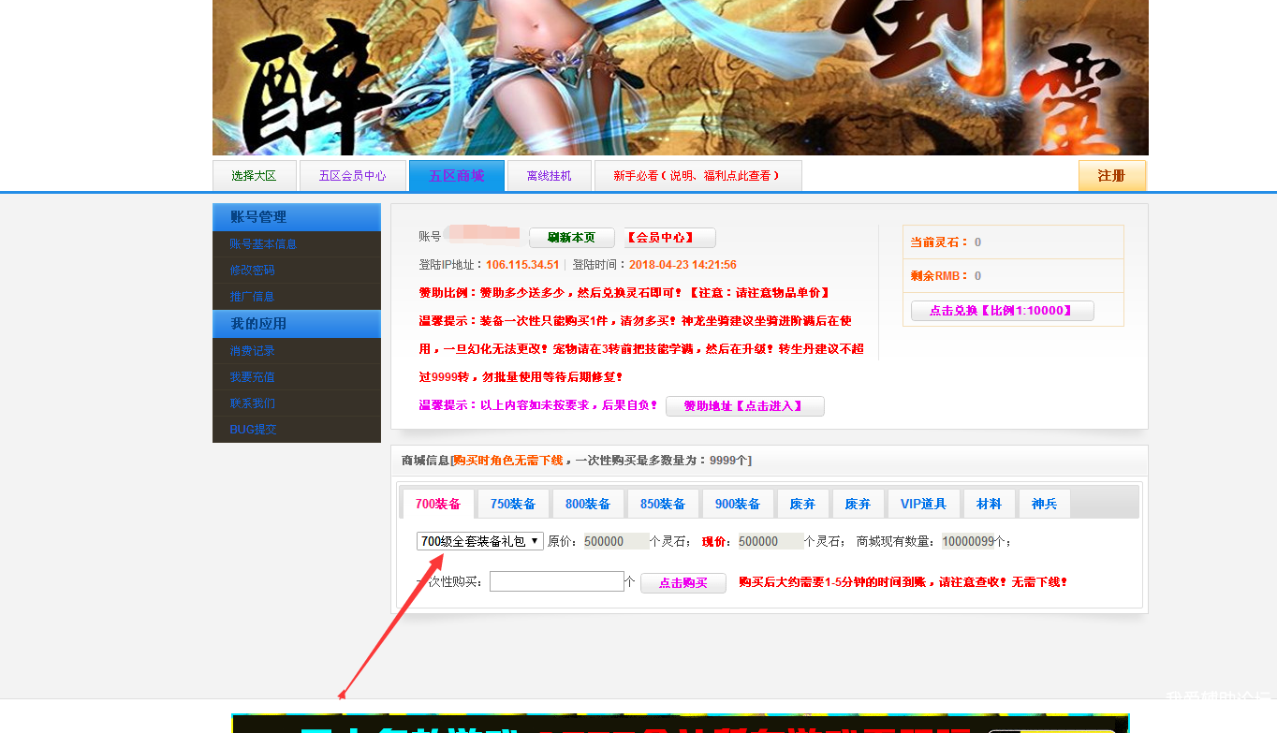Viewport: 1277px width, 733px height.
Task: Open the 赞助地址【点击进入】 button
Action: [x=744, y=406]
